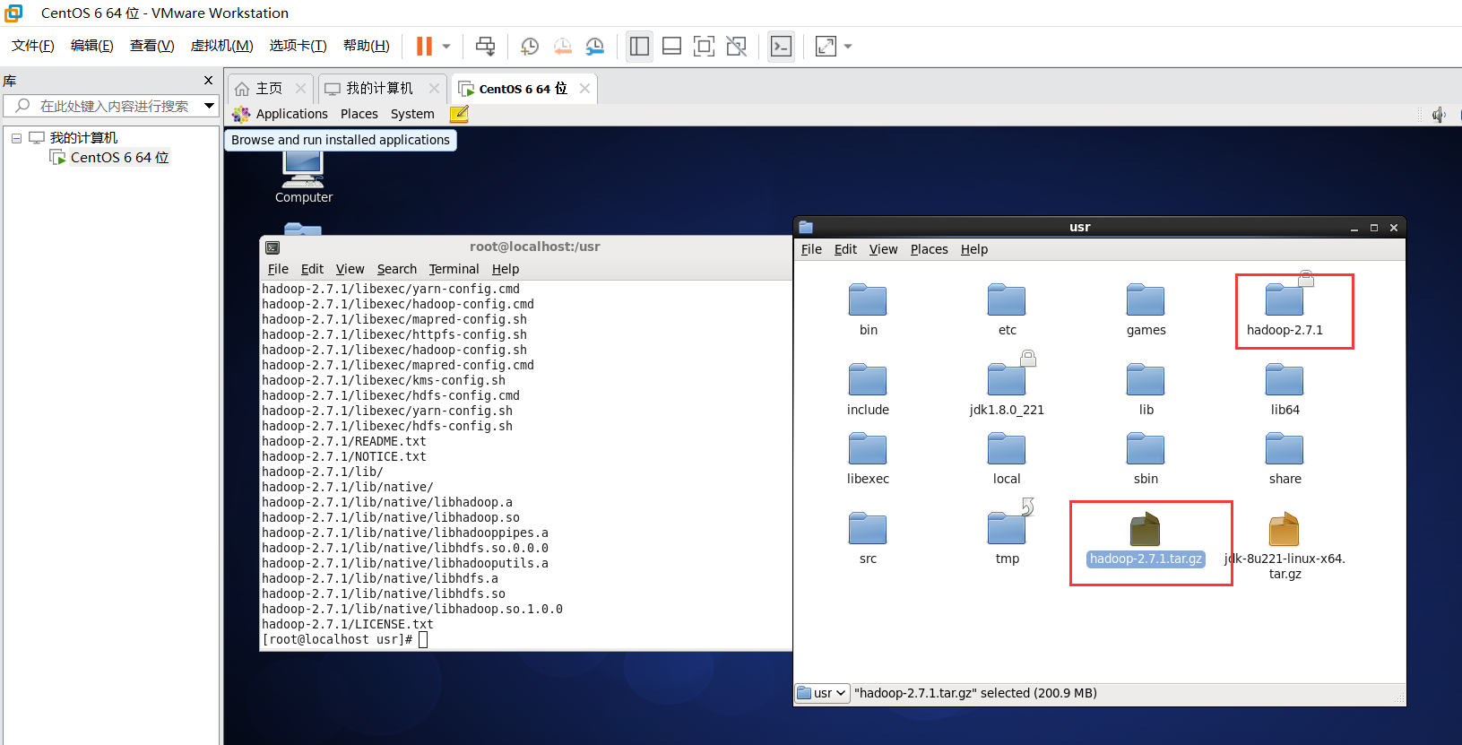
Task: Open View menu in usr file manager
Action: point(883,249)
